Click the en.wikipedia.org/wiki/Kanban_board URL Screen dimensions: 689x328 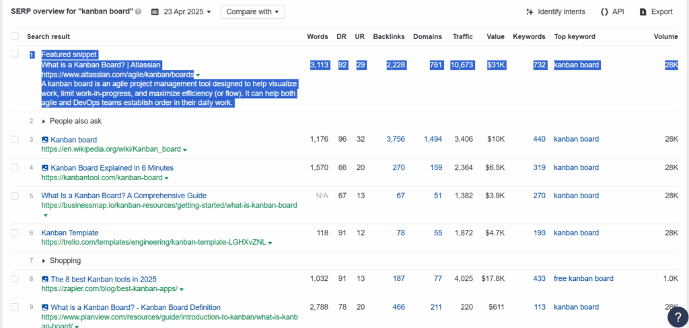click(111, 149)
